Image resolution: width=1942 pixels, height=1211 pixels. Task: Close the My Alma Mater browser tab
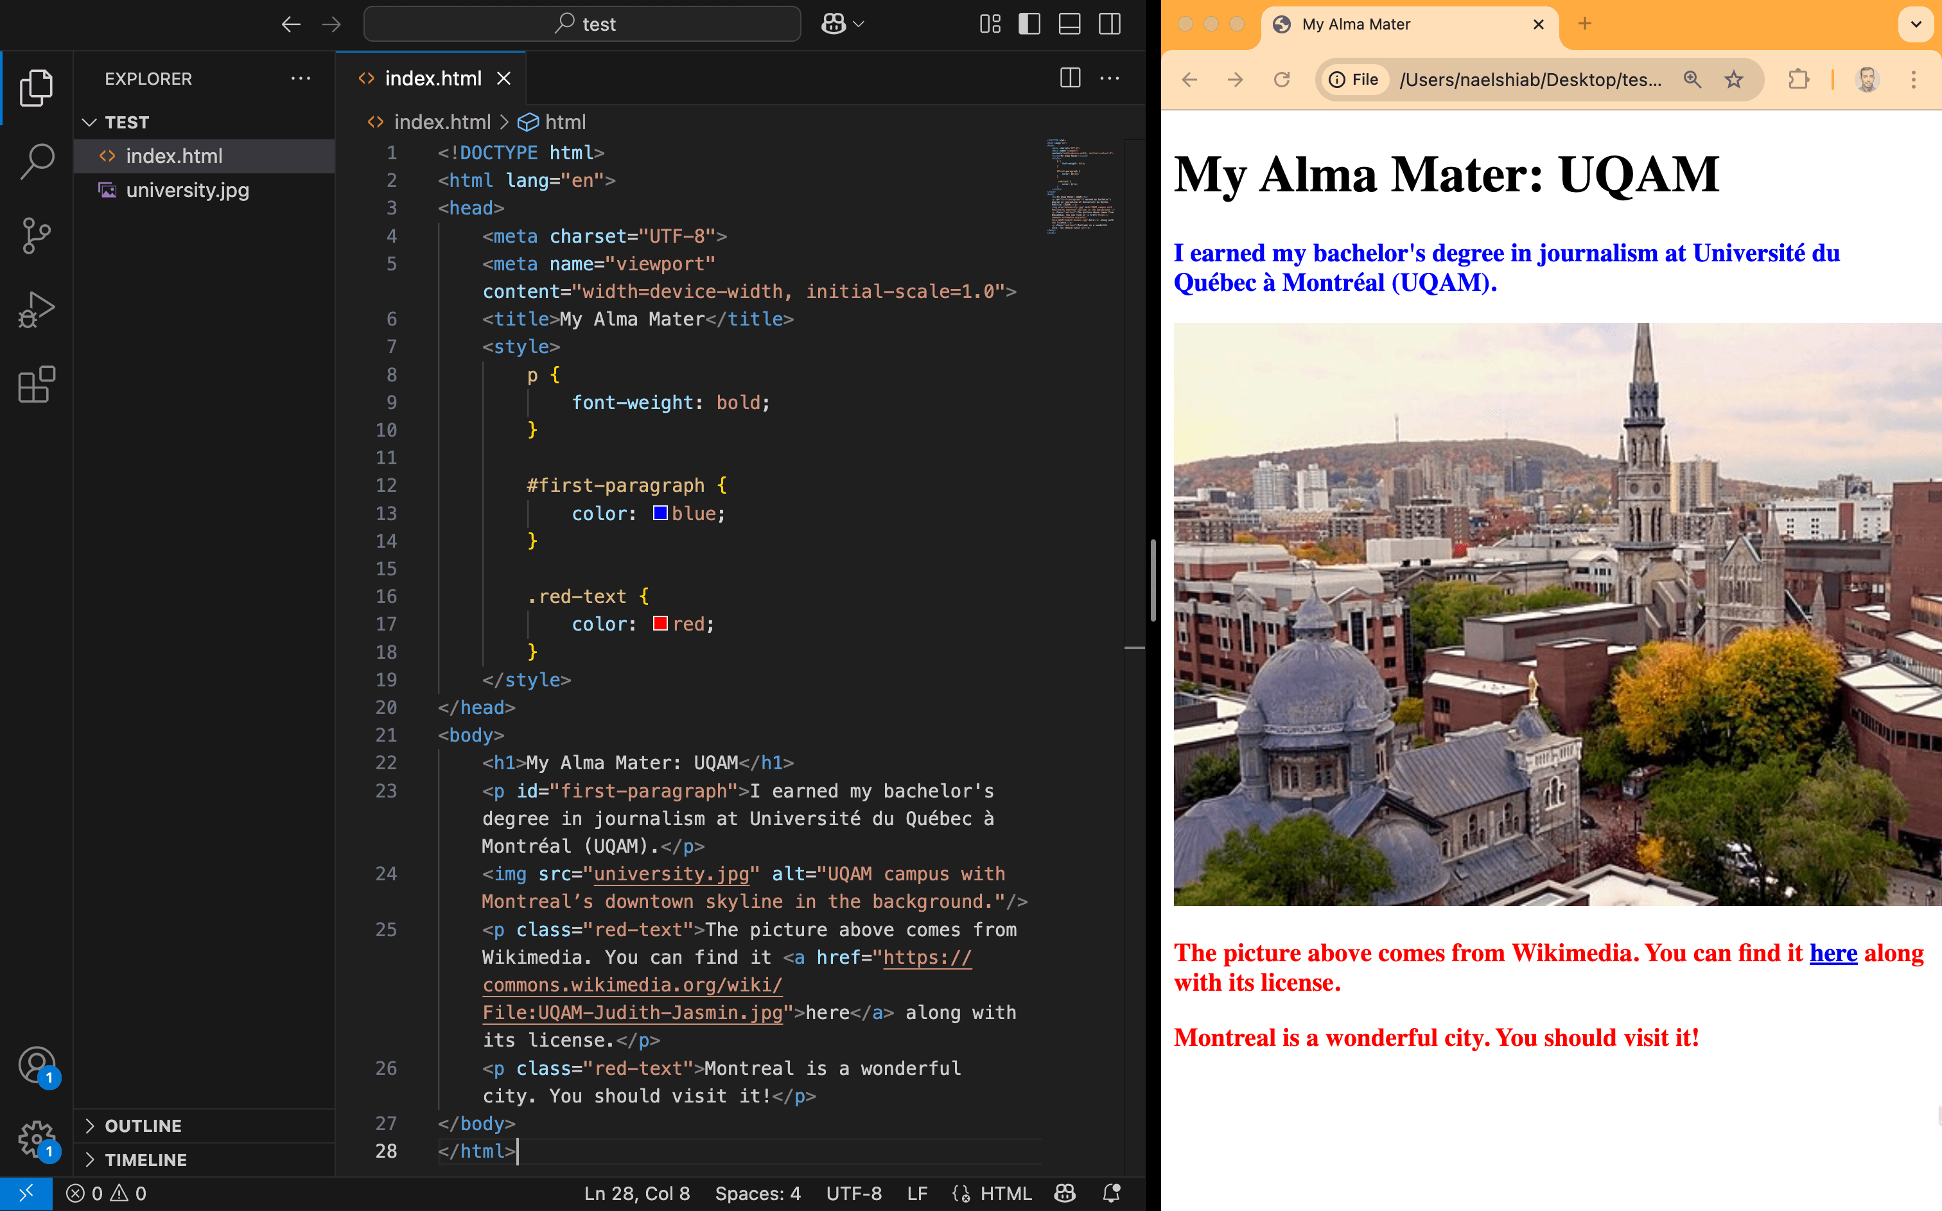click(x=1539, y=24)
